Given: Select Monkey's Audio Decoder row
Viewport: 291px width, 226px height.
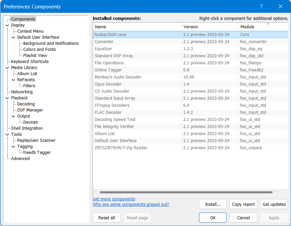Looking at the screenshot, I should [190, 77].
